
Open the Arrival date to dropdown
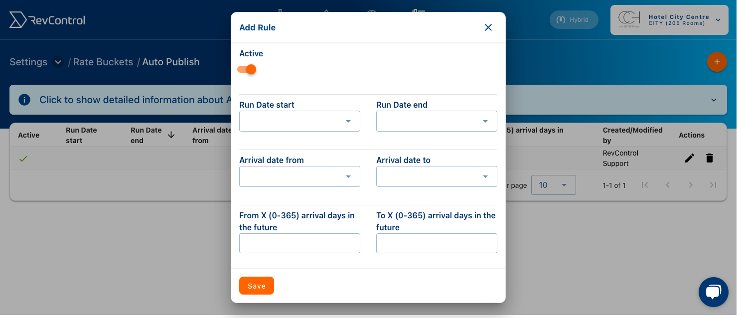(x=437, y=176)
